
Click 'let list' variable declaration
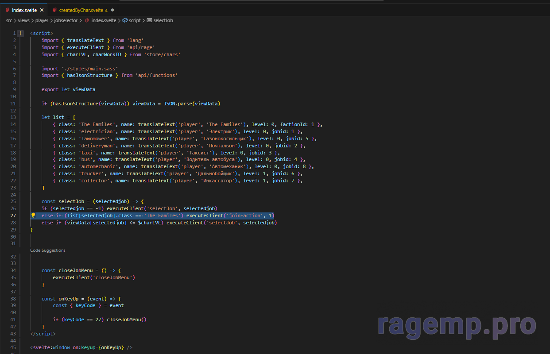pos(53,117)
